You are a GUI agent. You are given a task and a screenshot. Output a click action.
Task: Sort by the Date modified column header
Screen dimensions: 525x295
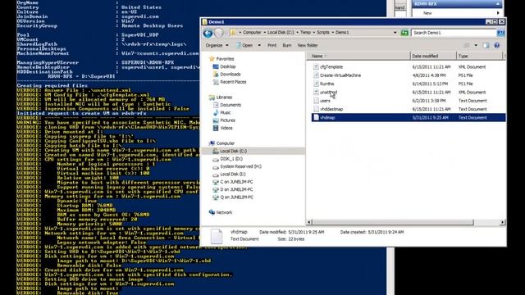coord(433,57)
